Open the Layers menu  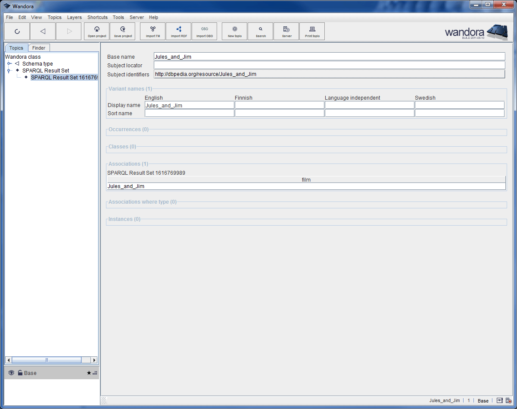point(74,17)
